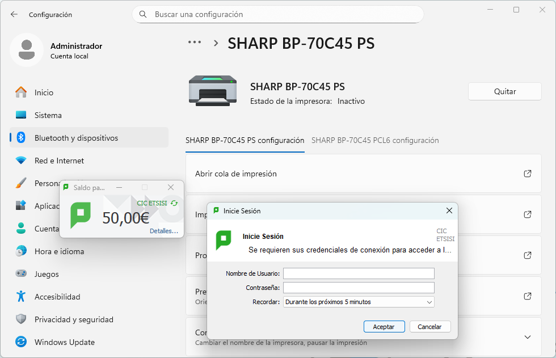Select Windows Update in the sidebar

click(x=89, y=342)
